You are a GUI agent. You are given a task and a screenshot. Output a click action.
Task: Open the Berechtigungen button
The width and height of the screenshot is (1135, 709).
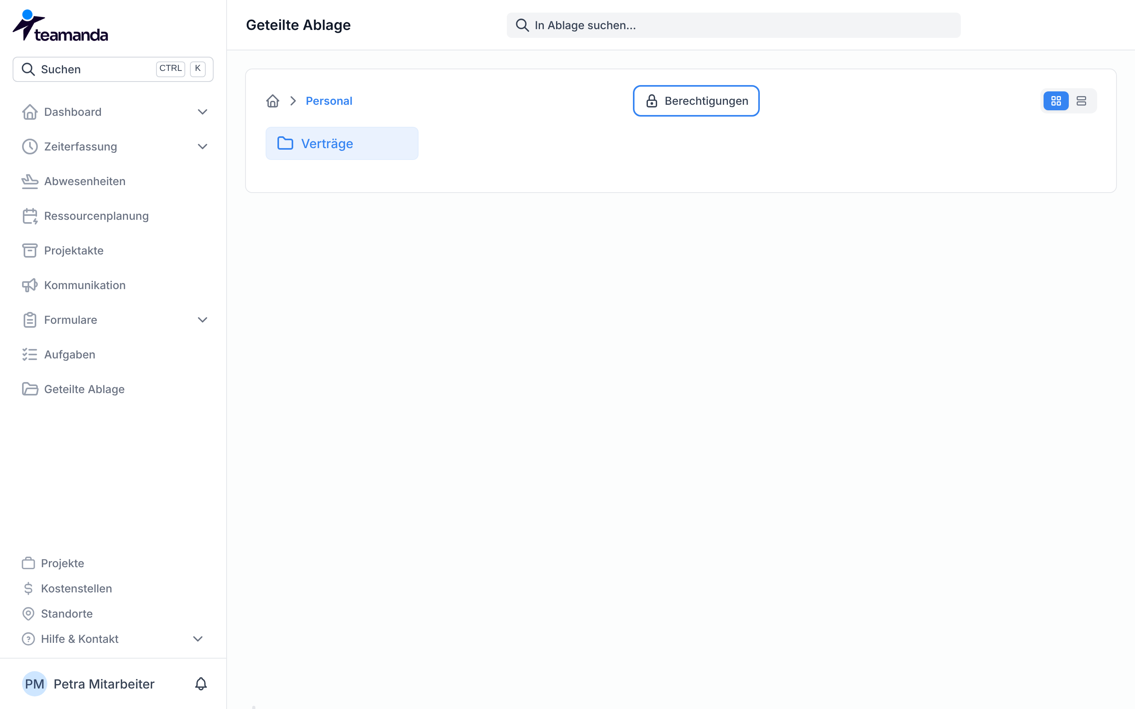point(696,101)
